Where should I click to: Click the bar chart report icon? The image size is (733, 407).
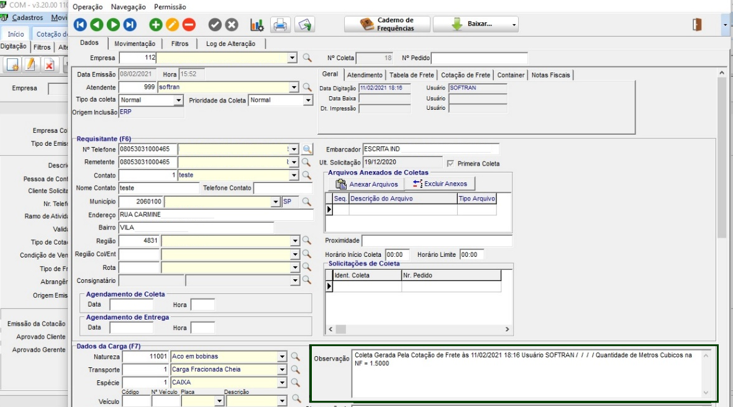(x=257, y=25)
